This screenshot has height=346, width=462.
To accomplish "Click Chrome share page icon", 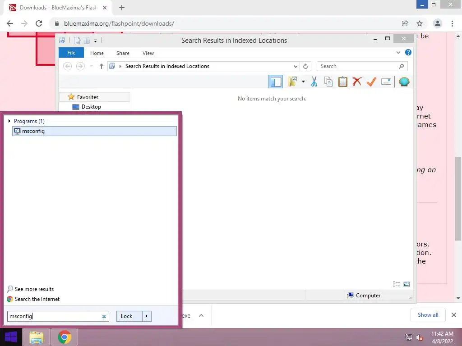I will point(405,23).
